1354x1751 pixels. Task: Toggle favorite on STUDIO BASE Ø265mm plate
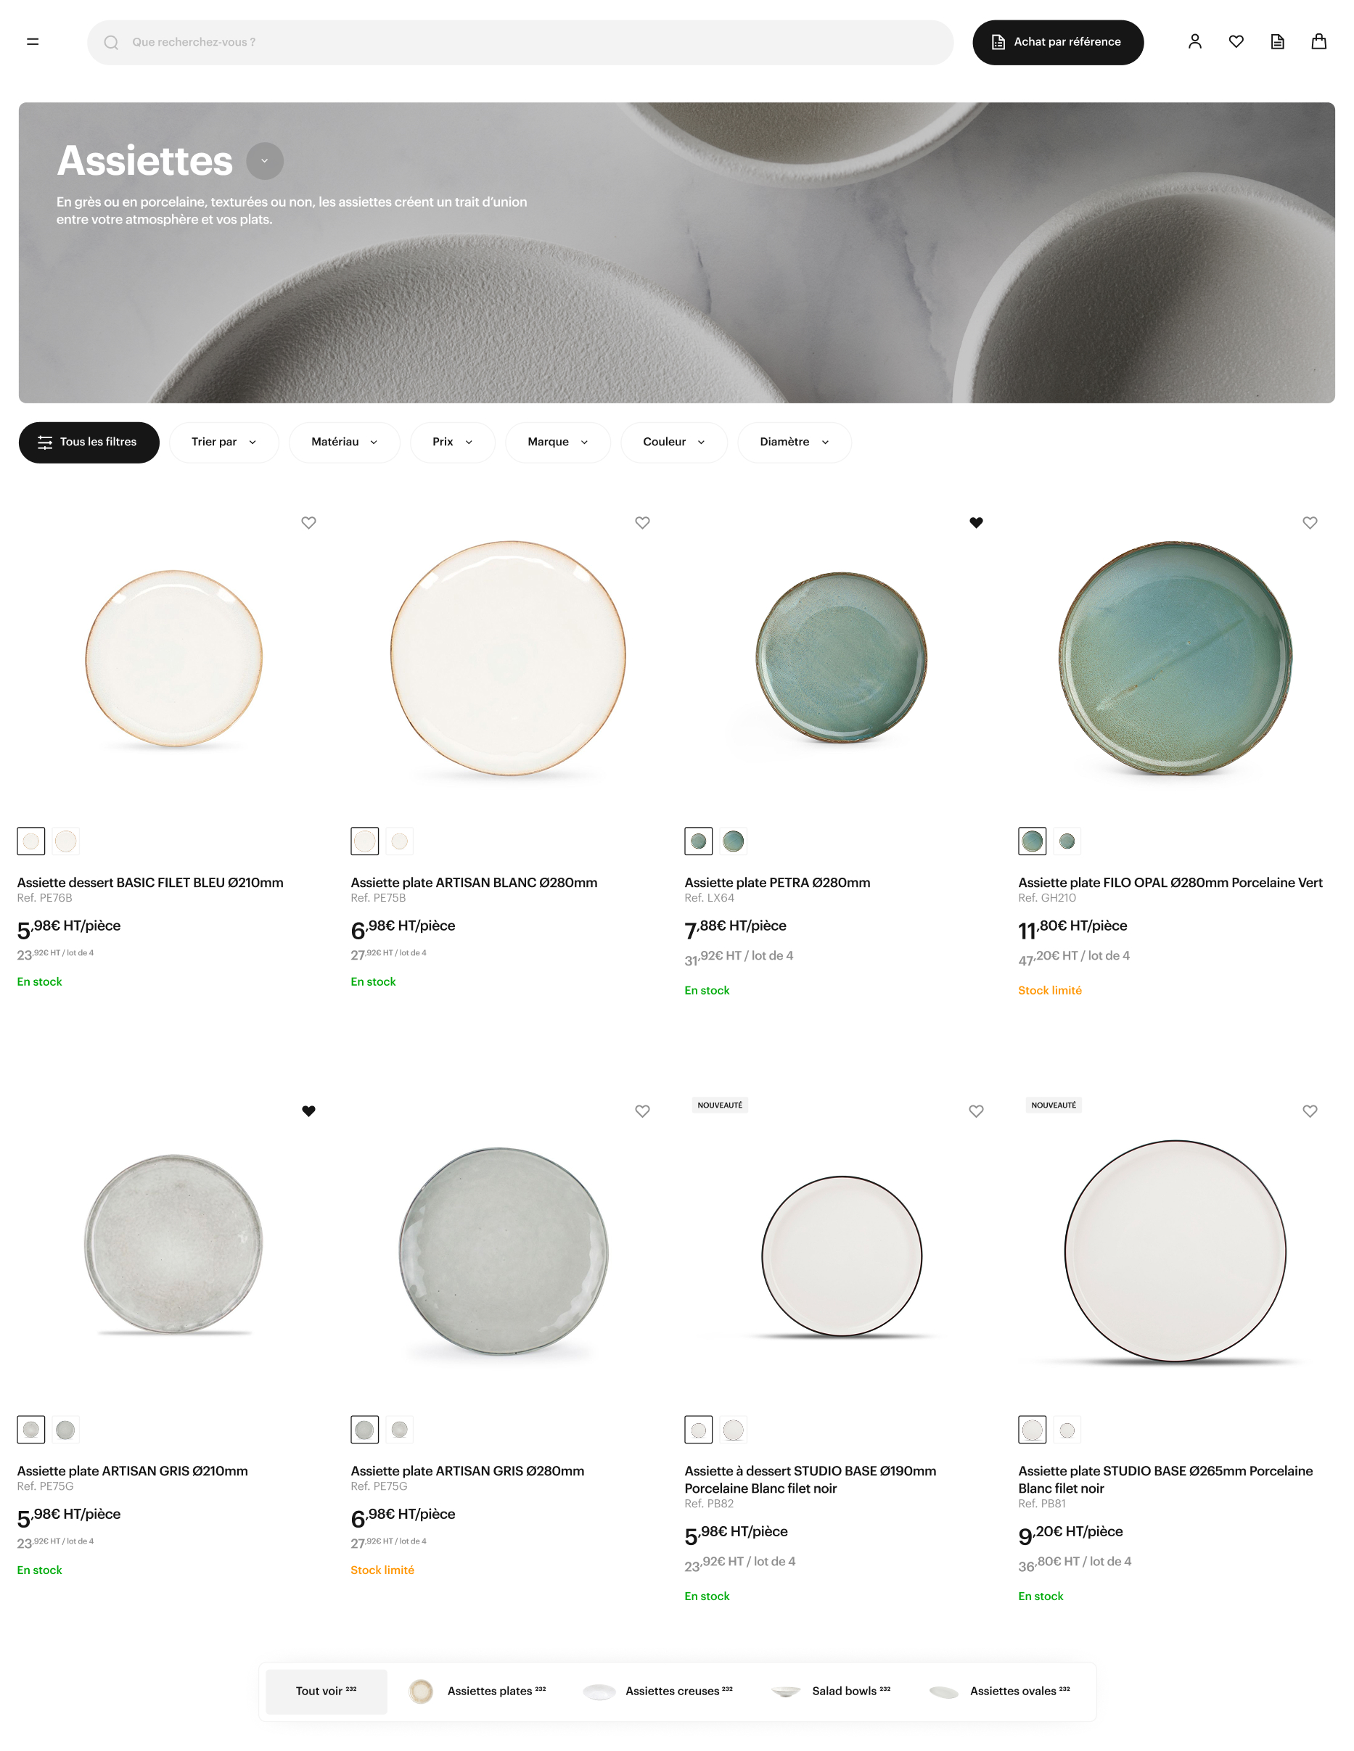[x=1310, y=1111]
